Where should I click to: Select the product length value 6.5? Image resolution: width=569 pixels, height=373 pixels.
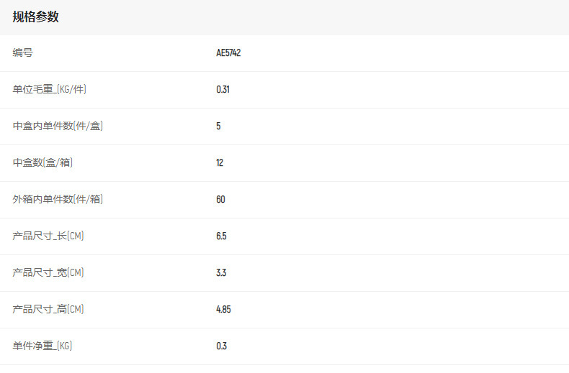pos(221,236)
